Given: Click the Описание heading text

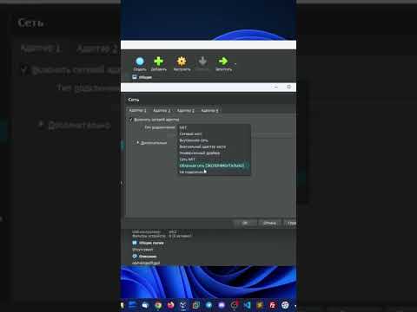Looking at the screenshot, I should pos(148,257).
